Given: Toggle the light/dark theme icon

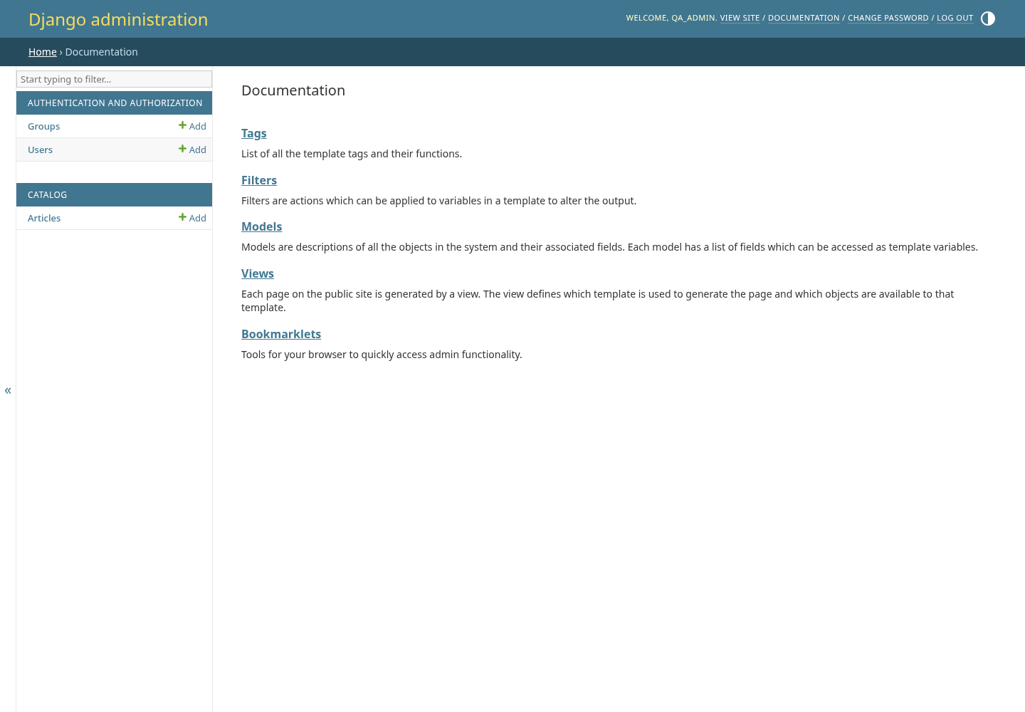Looking at the screenshot, I should point(988,19).
